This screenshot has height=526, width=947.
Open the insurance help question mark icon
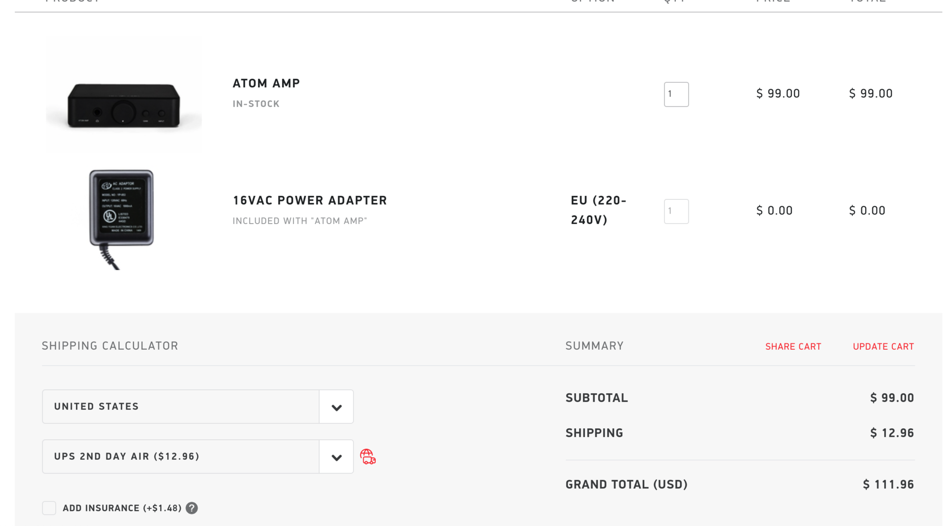[192, 508]
